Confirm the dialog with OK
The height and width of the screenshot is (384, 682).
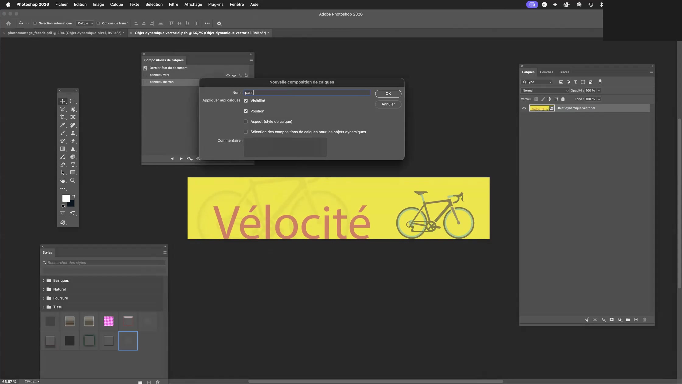pos(388,94)
